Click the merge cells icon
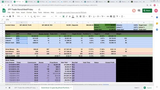160x90 pixels. pyautogui.click(x=84, y=16)
